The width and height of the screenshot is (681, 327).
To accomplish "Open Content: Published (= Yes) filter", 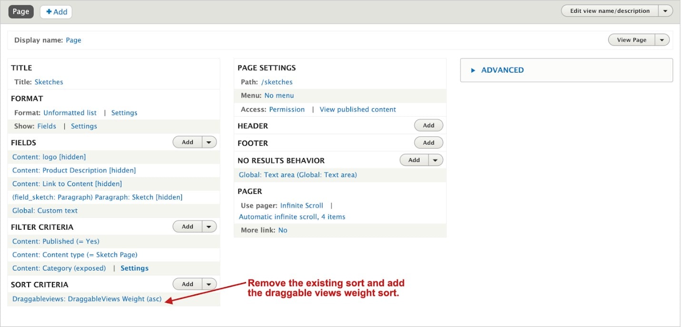I will coord(56,242).
